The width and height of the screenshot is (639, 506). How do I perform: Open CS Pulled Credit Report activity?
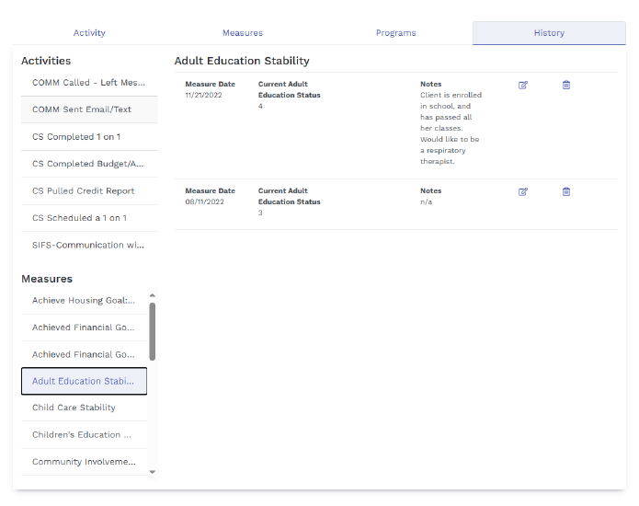88,191
